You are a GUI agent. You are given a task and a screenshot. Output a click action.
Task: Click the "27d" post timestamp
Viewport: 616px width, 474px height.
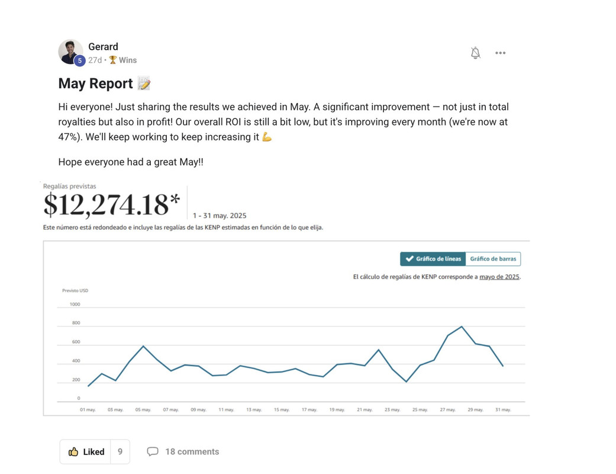click(95, 60)
